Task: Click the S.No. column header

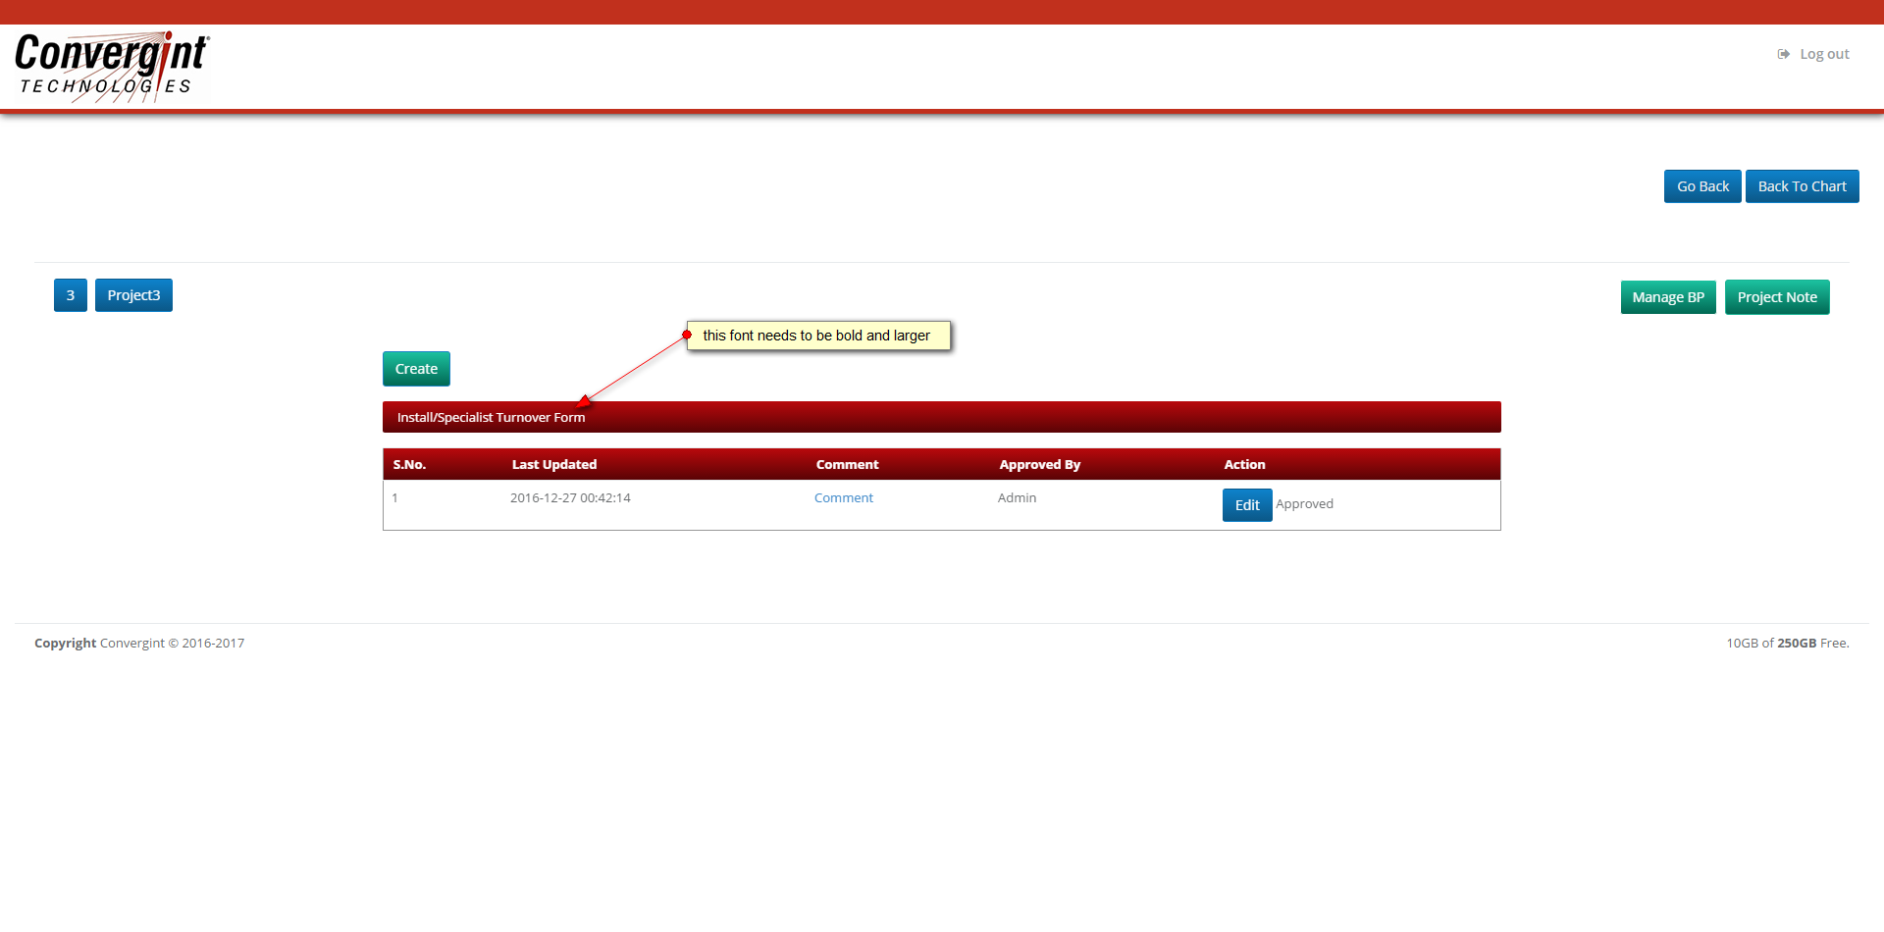Action: click(x=409, y=465)
